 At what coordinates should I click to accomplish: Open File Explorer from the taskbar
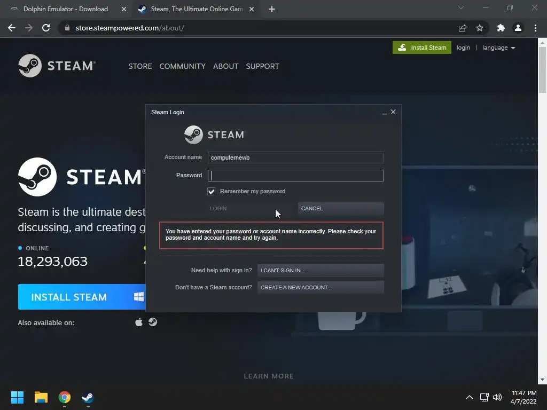tap(41, 397)
